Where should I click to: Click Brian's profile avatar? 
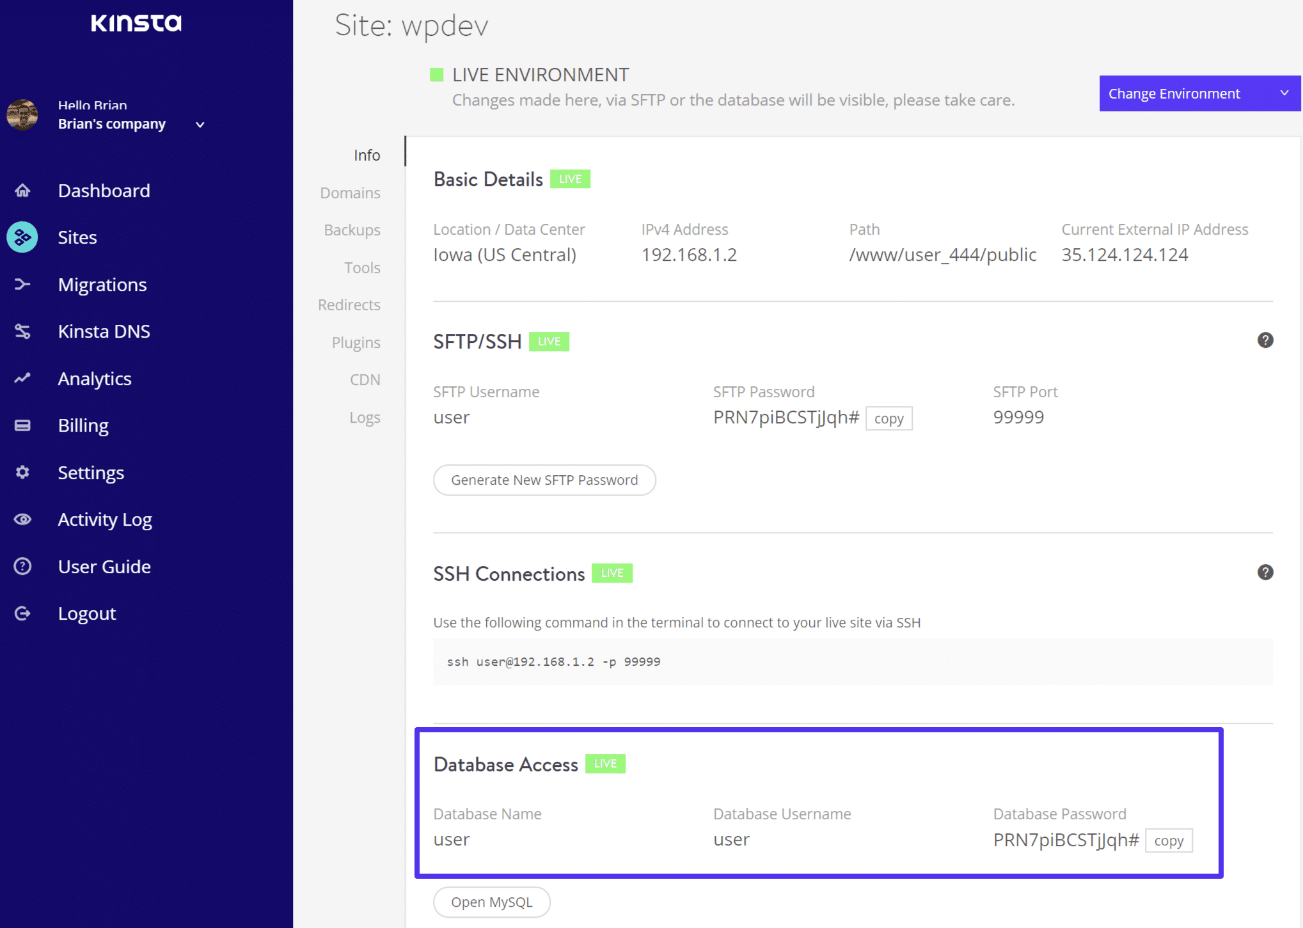22,115
